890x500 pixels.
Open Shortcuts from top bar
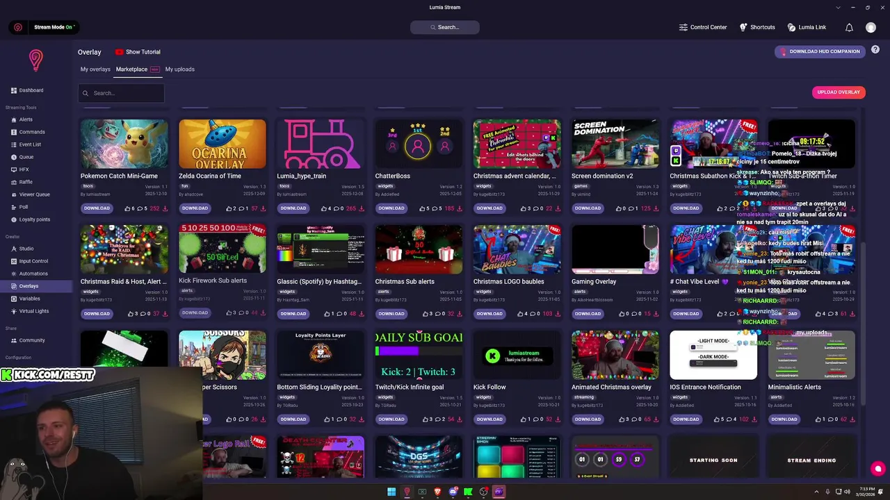point(757,27)
